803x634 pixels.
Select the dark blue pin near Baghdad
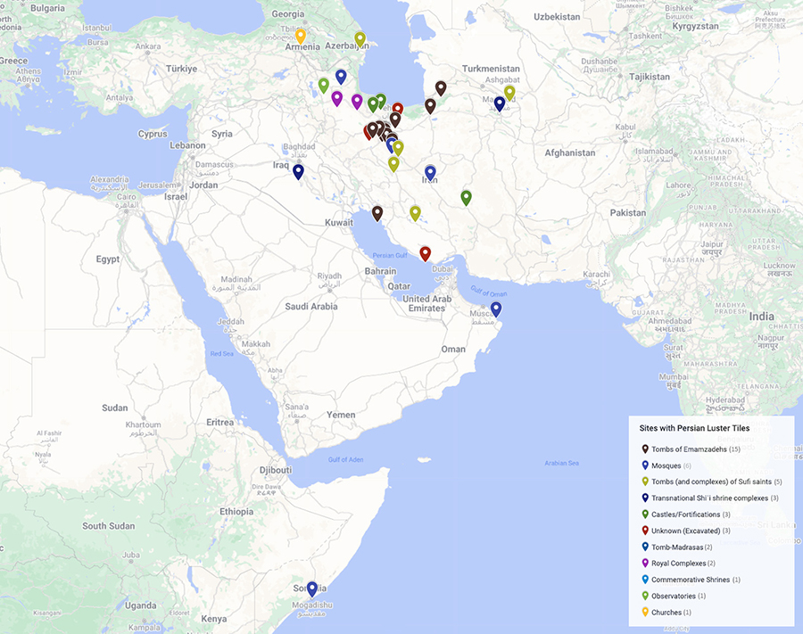pyautogui.click(x=298, y=170)
